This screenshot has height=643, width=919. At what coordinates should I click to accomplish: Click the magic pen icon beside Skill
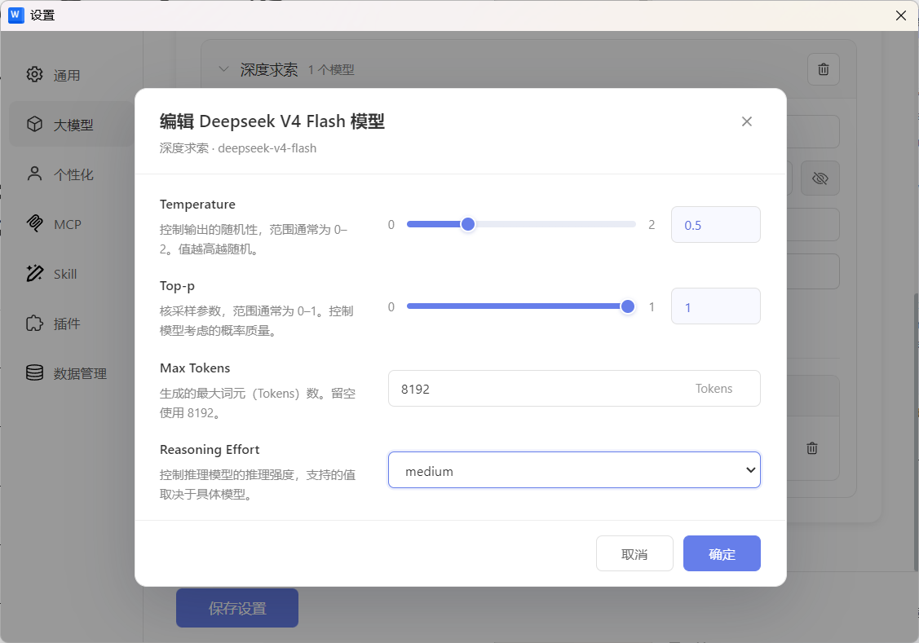[34, 273]
